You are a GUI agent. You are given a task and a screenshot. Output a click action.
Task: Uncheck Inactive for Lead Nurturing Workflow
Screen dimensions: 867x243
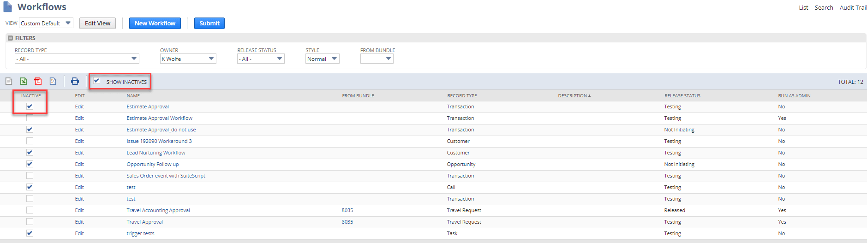point(30,152)
